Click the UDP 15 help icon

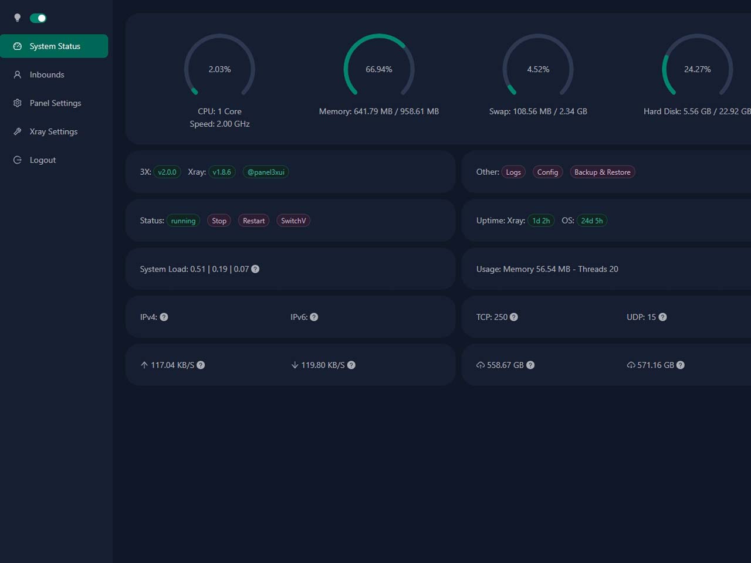pos(662,317)
